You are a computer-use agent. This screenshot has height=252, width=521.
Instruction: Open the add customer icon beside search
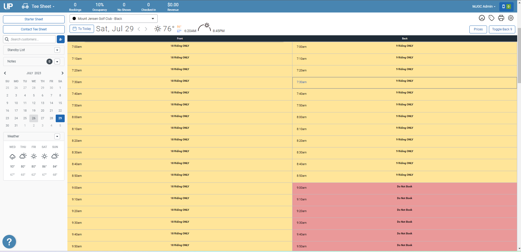[61, 39]
